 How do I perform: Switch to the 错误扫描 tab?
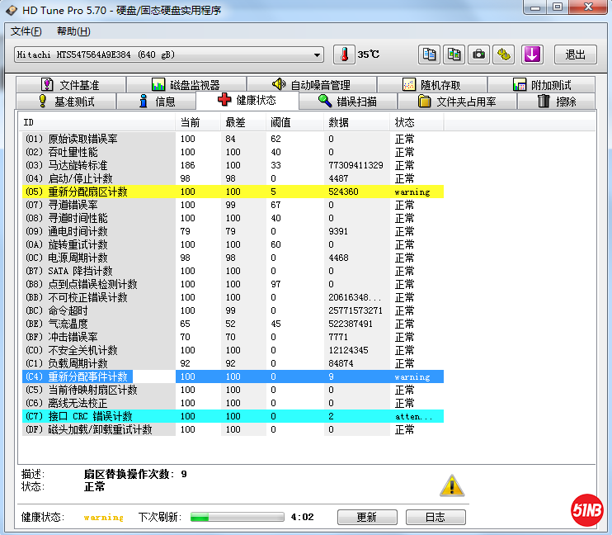click(x=347, y=102)
